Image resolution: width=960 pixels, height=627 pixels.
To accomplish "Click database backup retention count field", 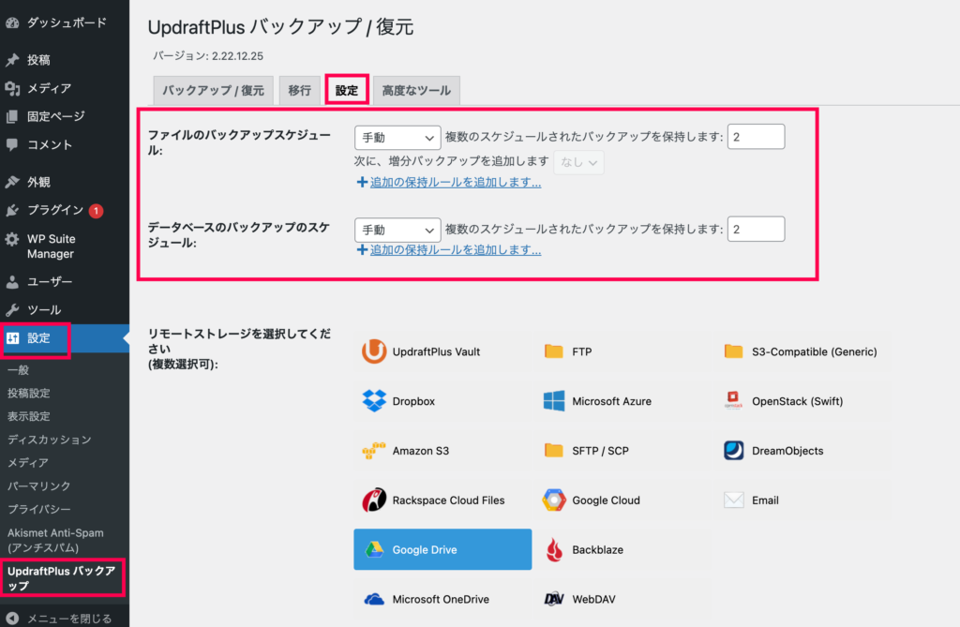I will [x=757, y=229].
